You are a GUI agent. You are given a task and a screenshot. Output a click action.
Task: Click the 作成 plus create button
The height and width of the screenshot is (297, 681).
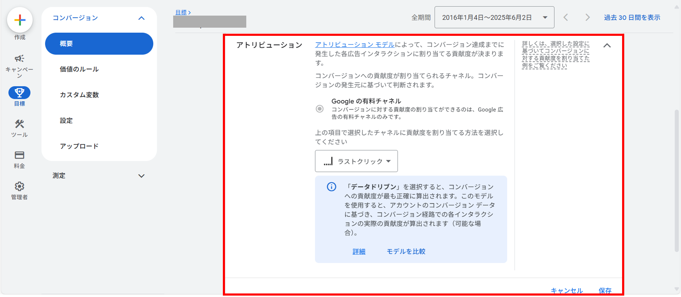coord(20,20)
